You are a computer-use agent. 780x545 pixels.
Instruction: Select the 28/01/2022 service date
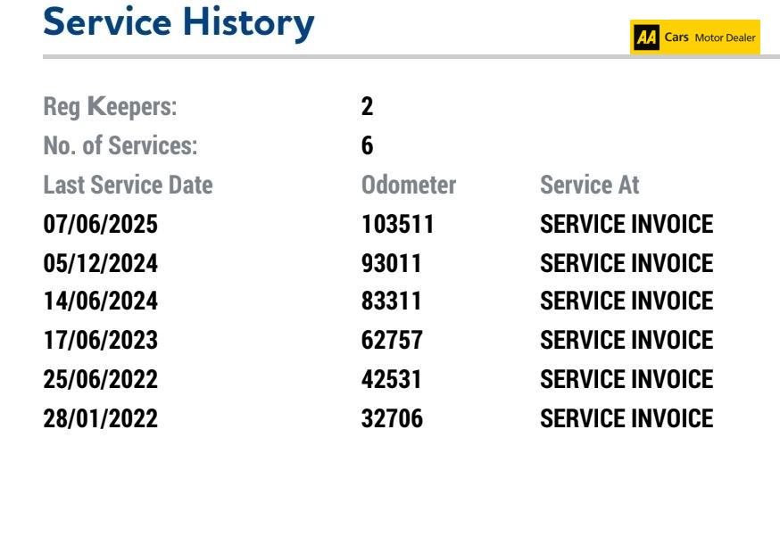point(101,418)
